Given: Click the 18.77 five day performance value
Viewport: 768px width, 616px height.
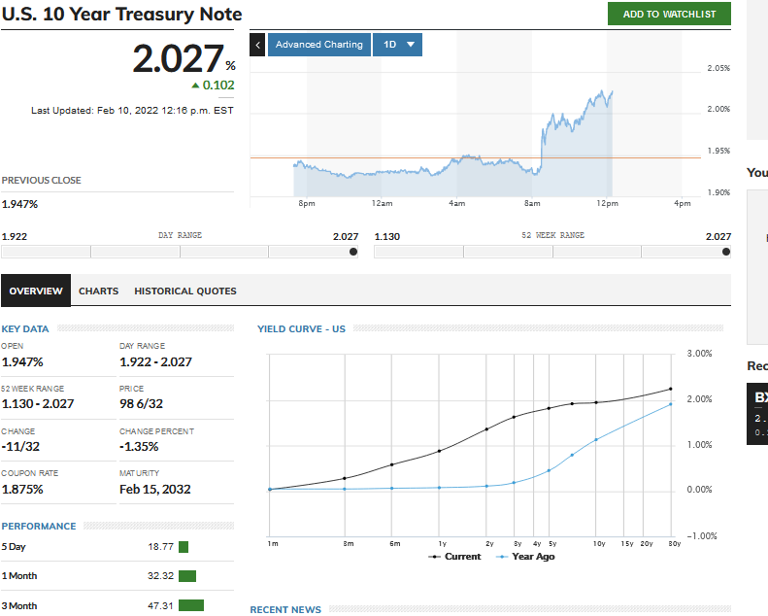Looking at the screenshot, I should pos(160,547).
